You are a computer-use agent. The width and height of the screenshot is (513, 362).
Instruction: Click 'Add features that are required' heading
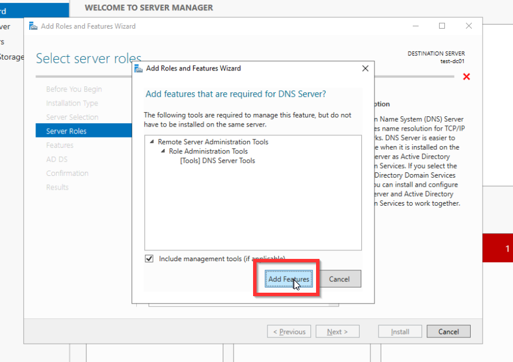coord(235,94)
